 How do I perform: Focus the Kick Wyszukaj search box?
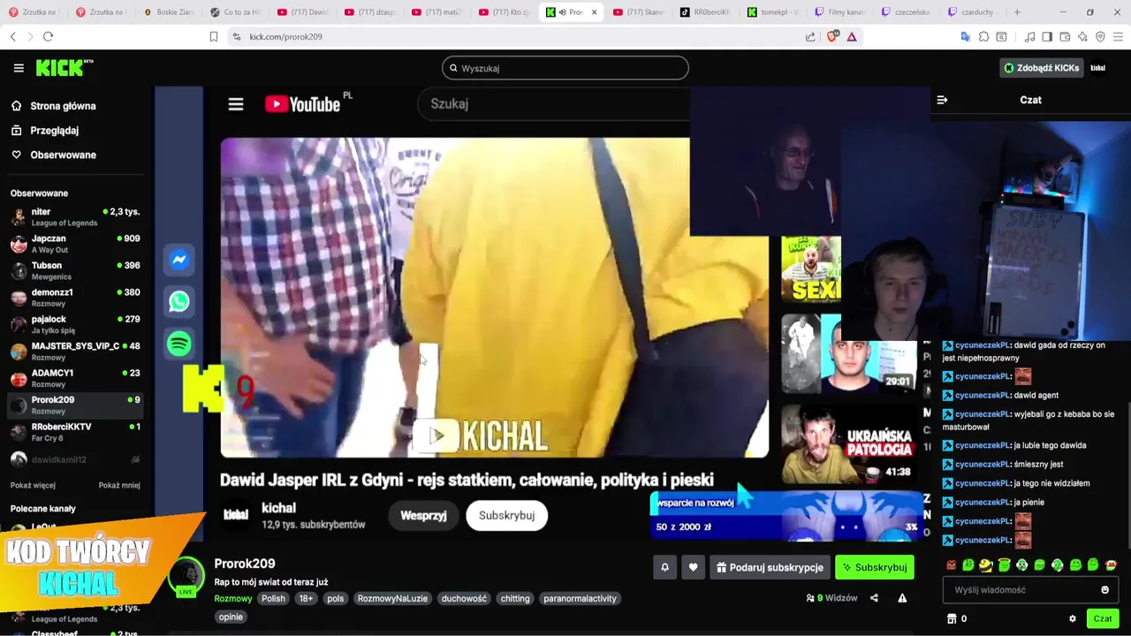coord(565,68)
